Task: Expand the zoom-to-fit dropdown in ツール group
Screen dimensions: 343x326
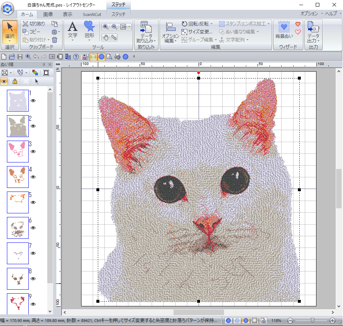Action: coord(129,27)
